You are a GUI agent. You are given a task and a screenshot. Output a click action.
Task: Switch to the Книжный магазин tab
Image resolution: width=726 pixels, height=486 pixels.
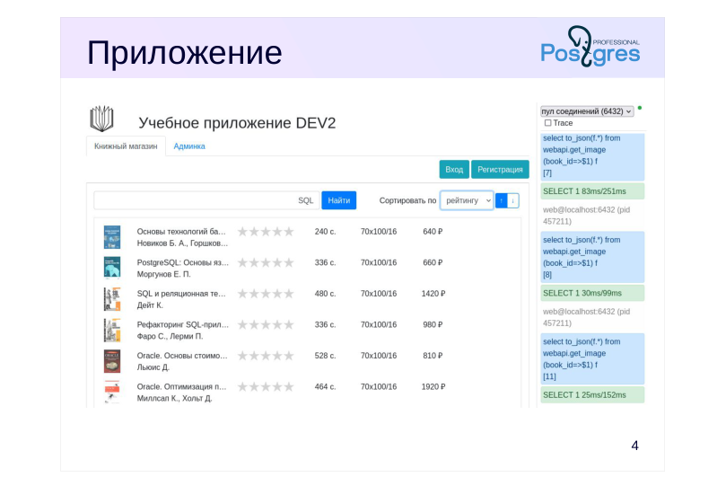pyautogui.click(x=126, y=146)
